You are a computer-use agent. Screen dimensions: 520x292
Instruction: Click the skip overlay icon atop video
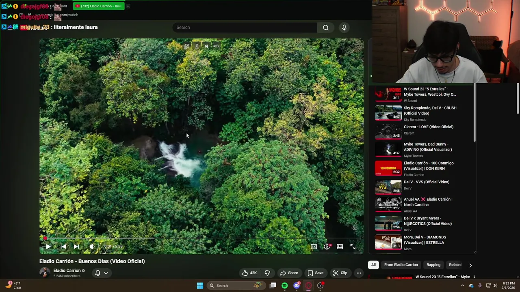(206, 46)
